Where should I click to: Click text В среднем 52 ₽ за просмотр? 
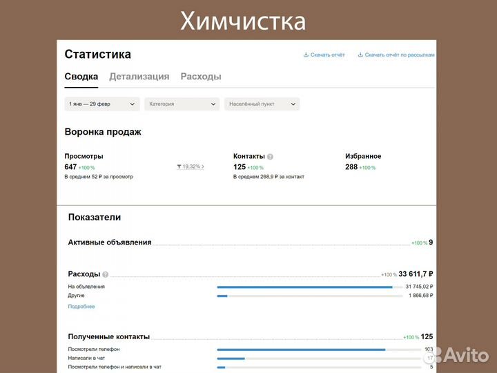pos(99,177)
